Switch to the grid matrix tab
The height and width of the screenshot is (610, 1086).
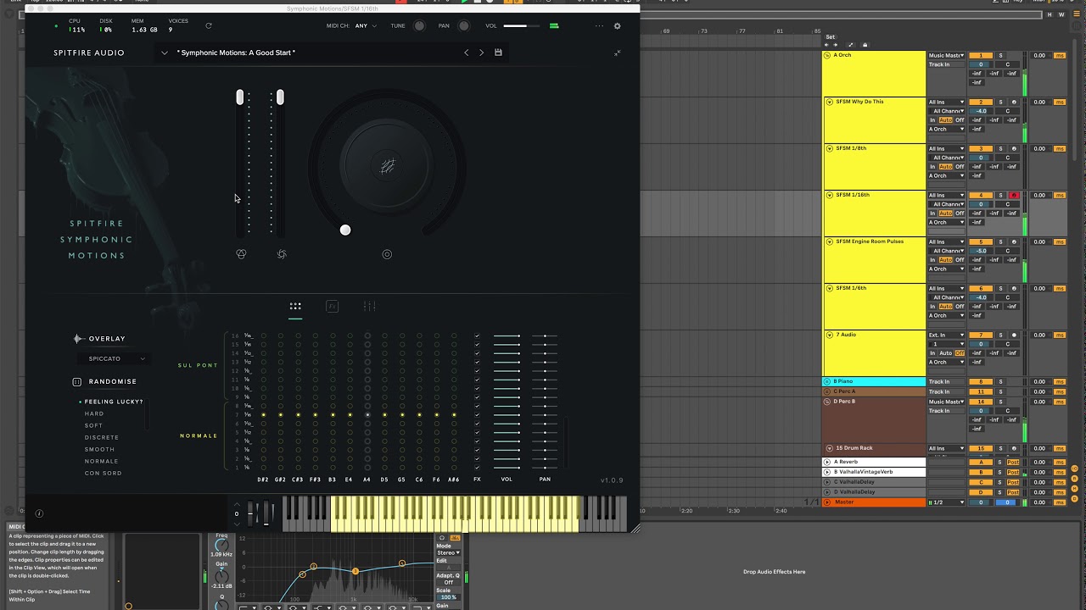click(295, 307)
